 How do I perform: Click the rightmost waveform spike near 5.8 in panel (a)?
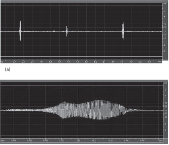pyautogui.click(x=123, y=31)
